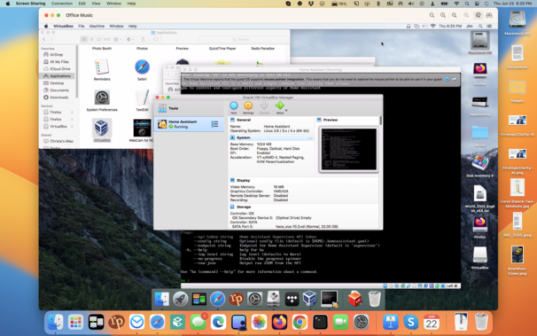The image size is (537, 336).
Task: Open the remote Window menu
Action: point(116,26)
